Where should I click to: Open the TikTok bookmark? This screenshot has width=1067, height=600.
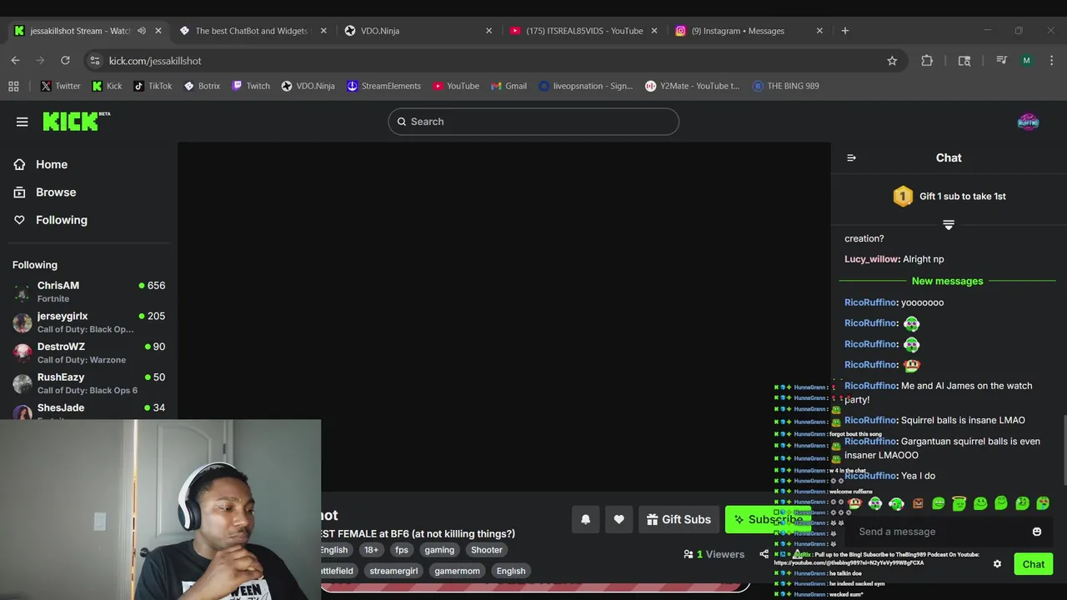[153, 86]
